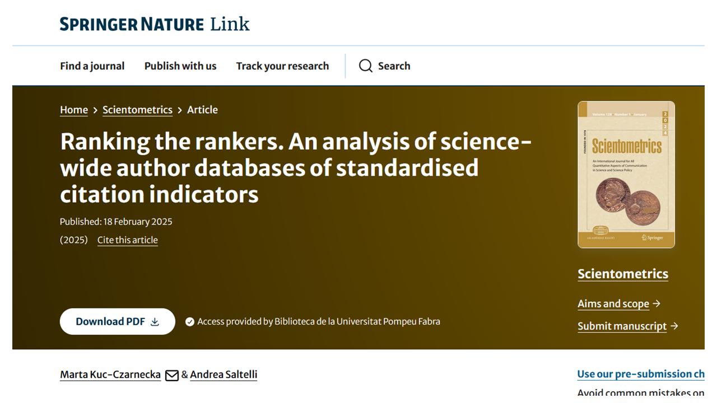Image resolution: width=717 pixels, height=403 pixels.
Task: Open author Marta Kuc-Czarnecka's profile link
Action: click(110, 374)
